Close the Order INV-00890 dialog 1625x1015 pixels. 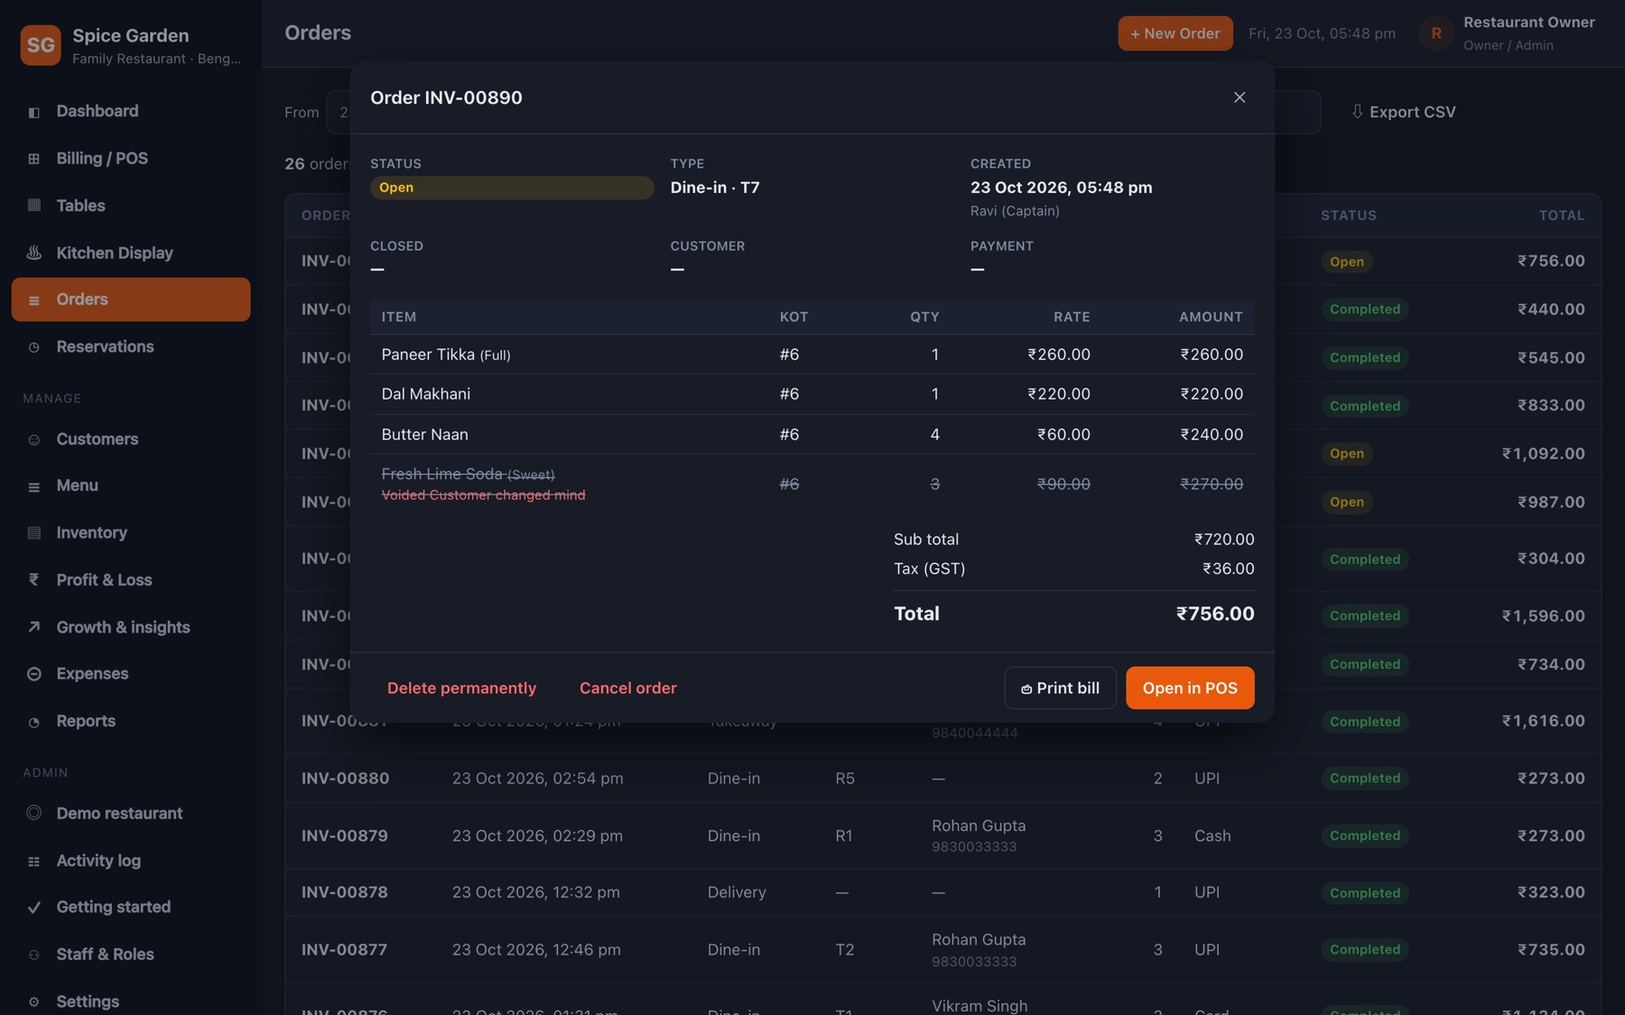[x=1240, y=97]
